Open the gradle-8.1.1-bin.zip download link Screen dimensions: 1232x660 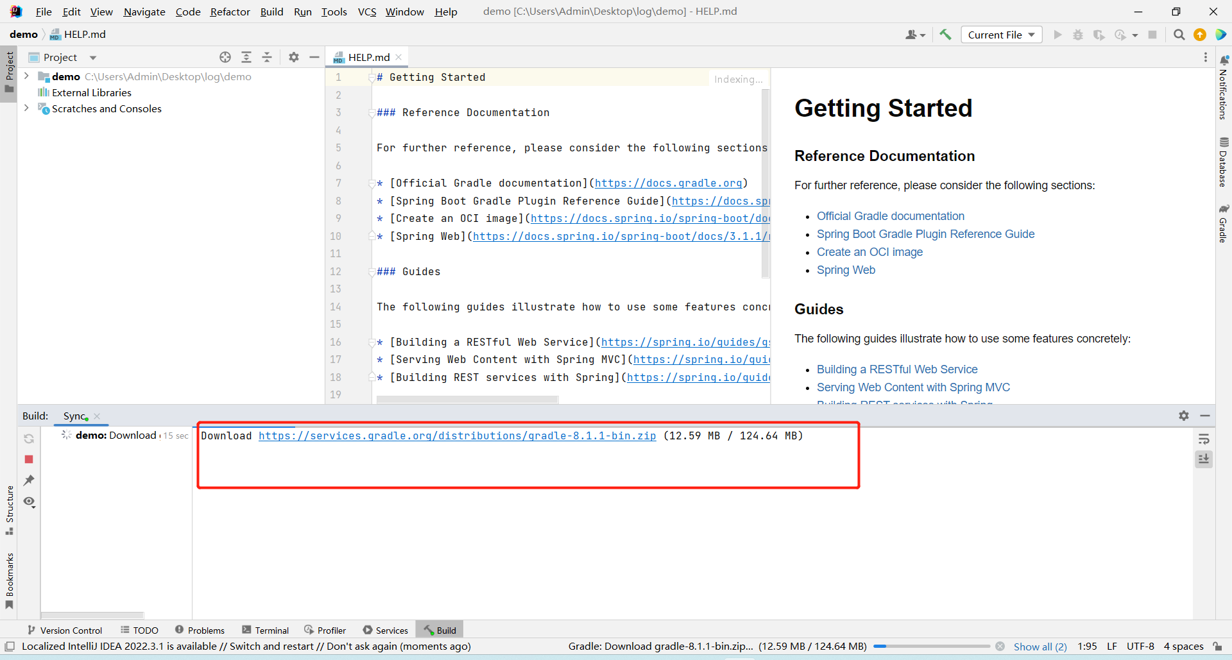click(457, 436)
